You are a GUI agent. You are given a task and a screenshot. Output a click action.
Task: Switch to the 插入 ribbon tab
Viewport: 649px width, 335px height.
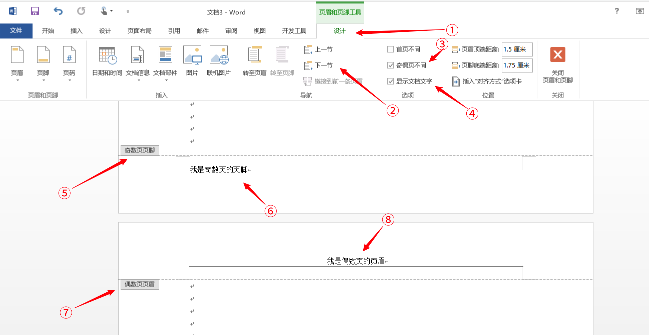[x=76, y=30]
